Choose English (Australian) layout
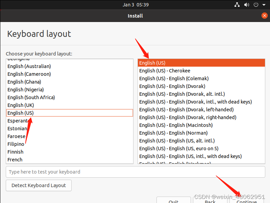Viewport: 270px width, 203px height. coord(29,66)
